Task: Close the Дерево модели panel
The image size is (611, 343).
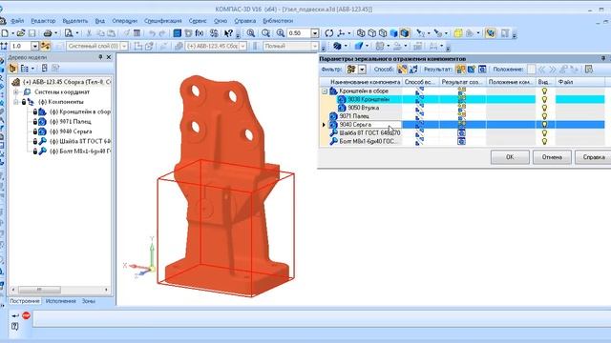Action: point(109,57)
